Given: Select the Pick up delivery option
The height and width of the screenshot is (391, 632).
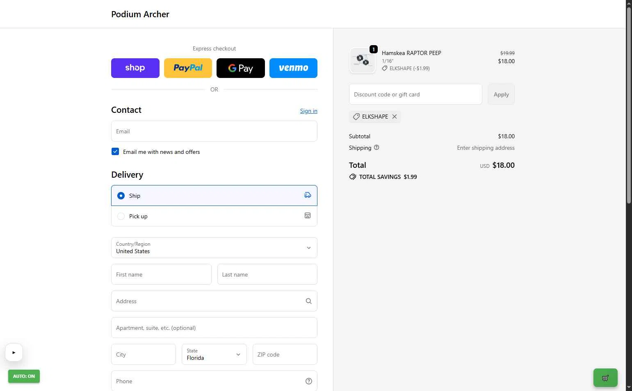Looking at the screenshot, I should [214, 216].
